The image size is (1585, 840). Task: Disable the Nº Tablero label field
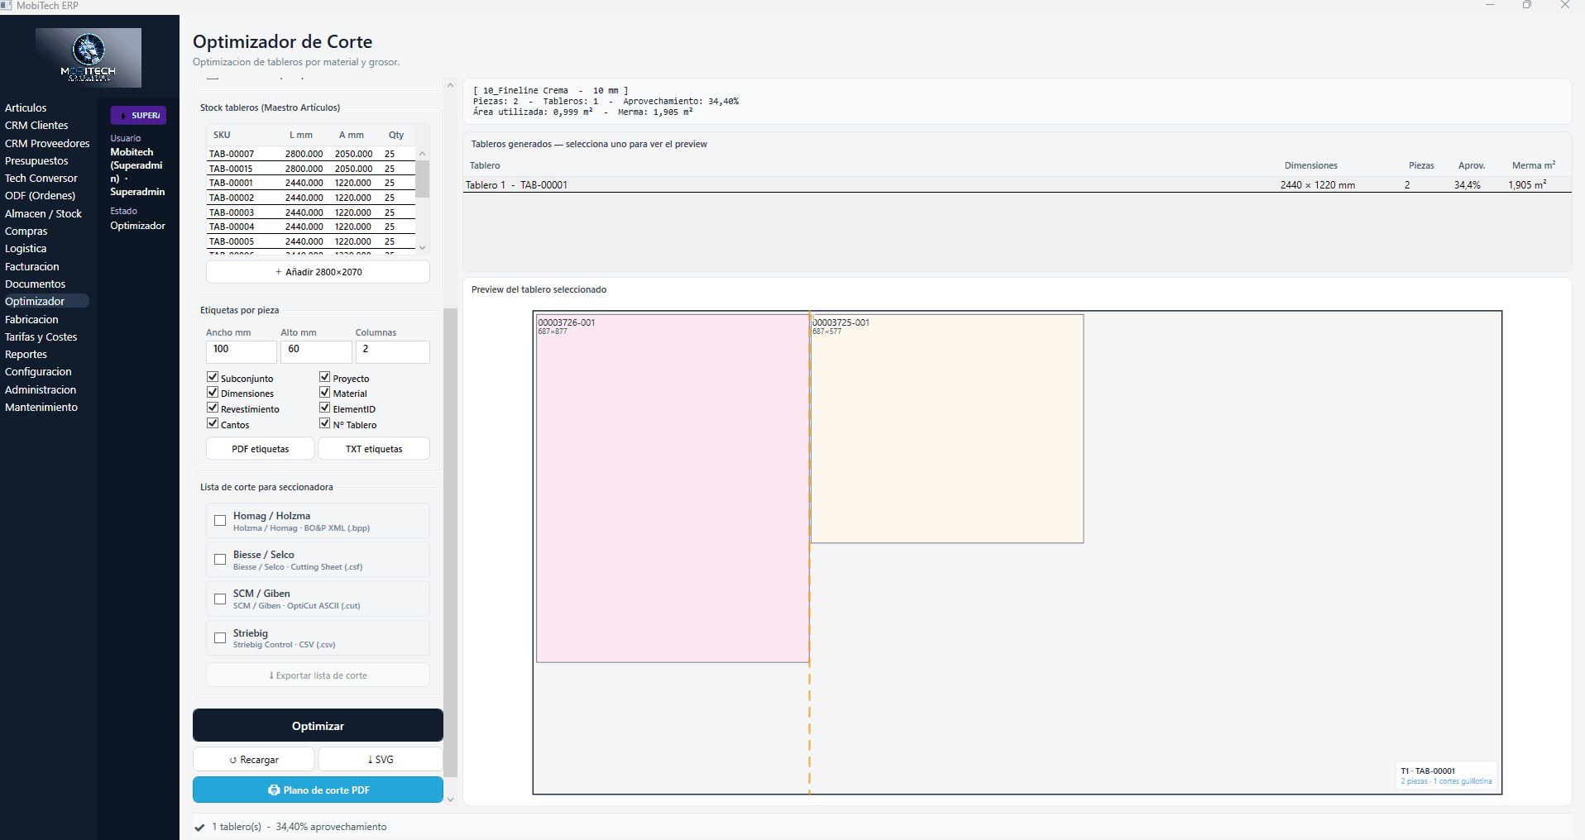coord(325,424)
